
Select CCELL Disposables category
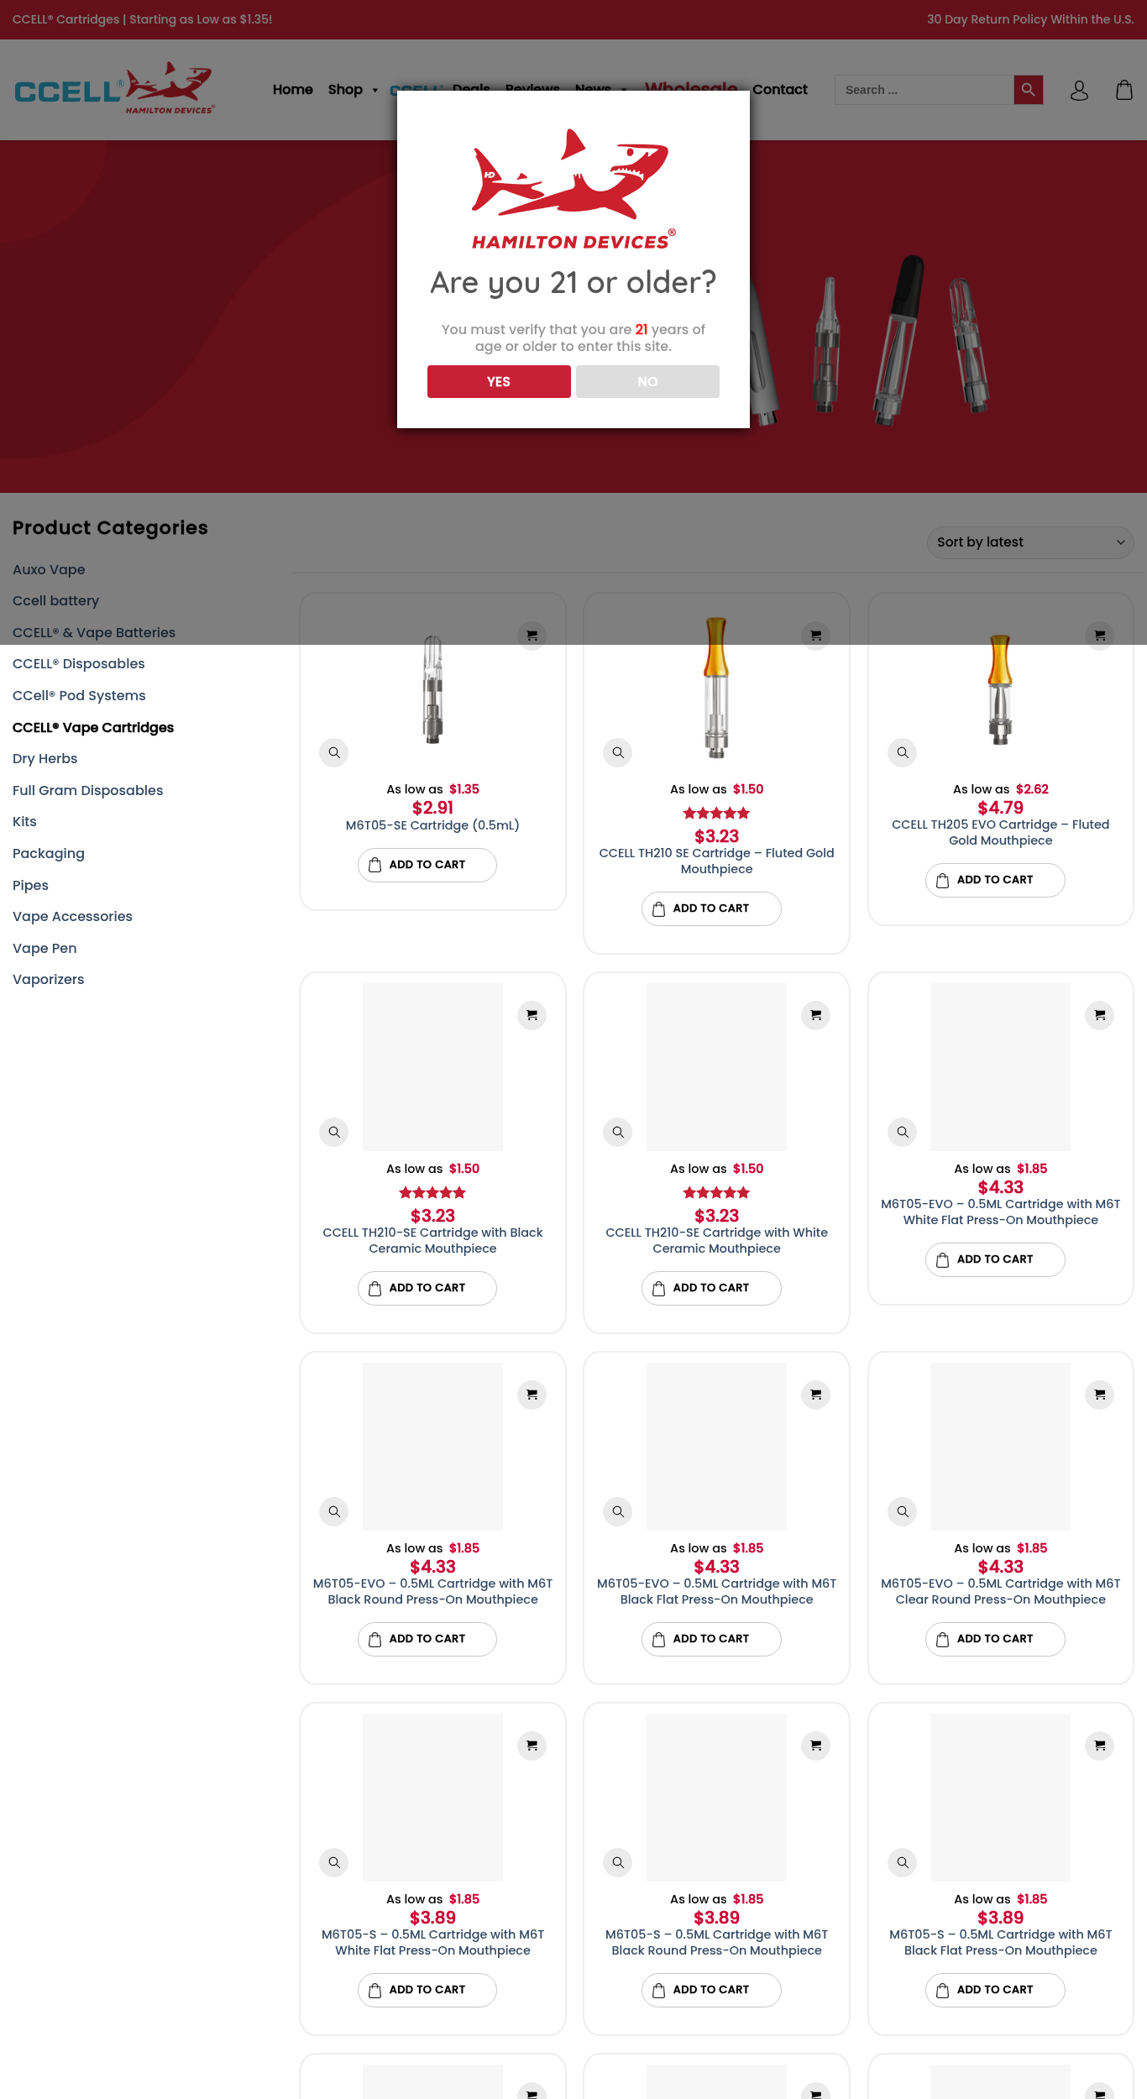(x=79, y=663)
